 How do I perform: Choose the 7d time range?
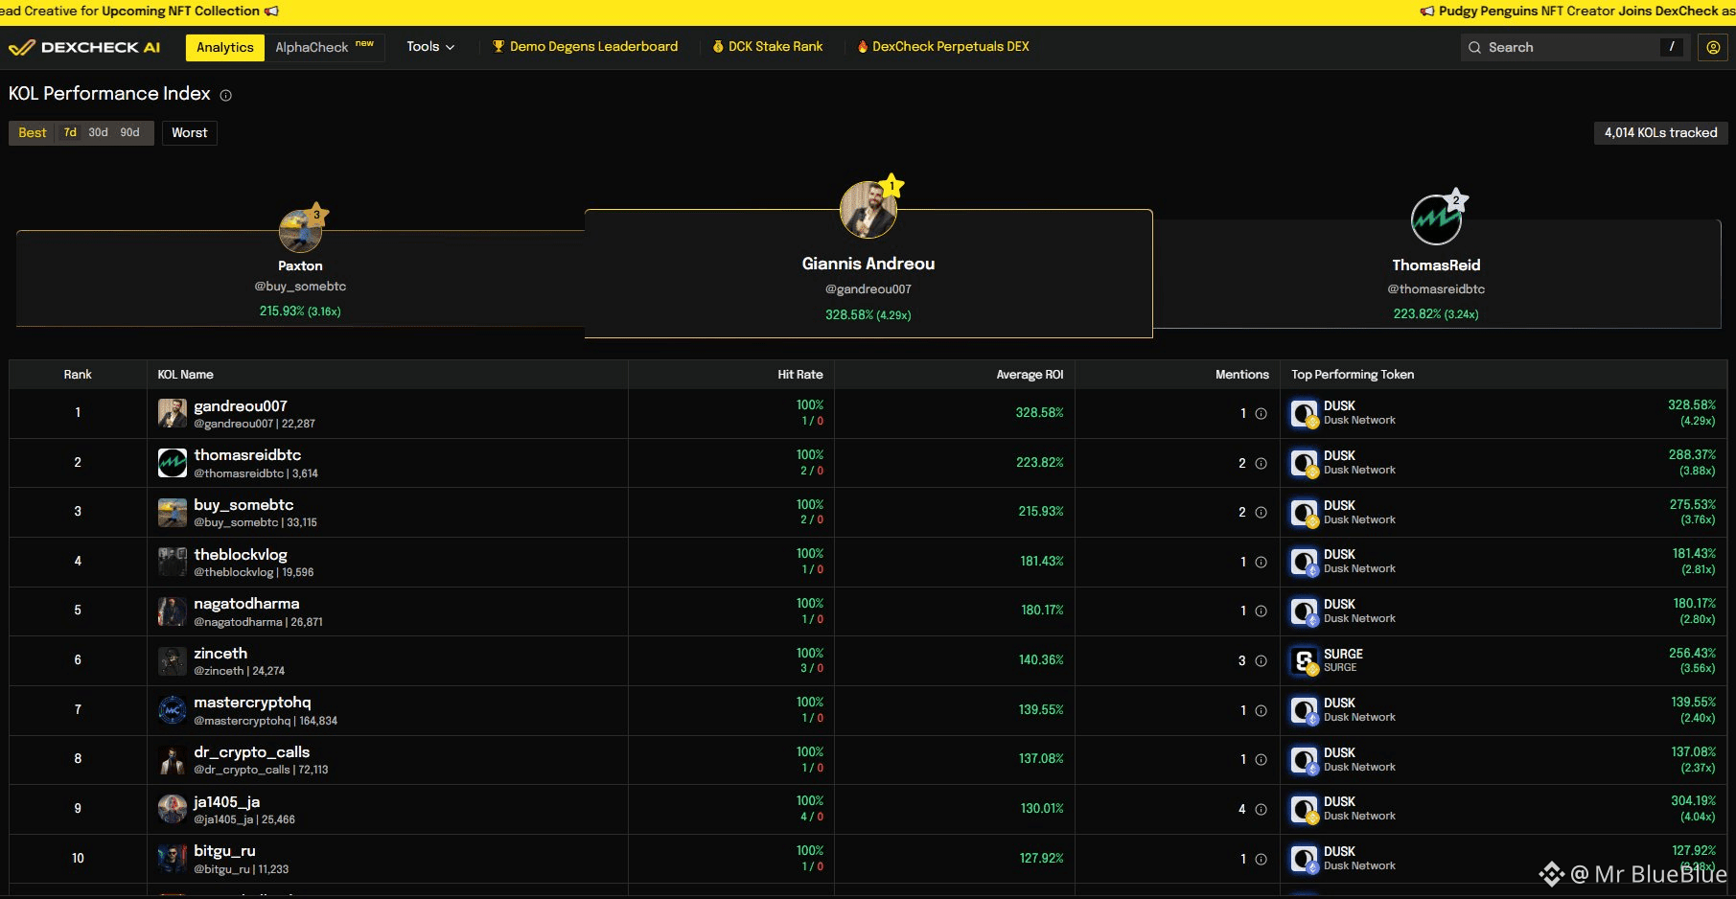point(70,133)
